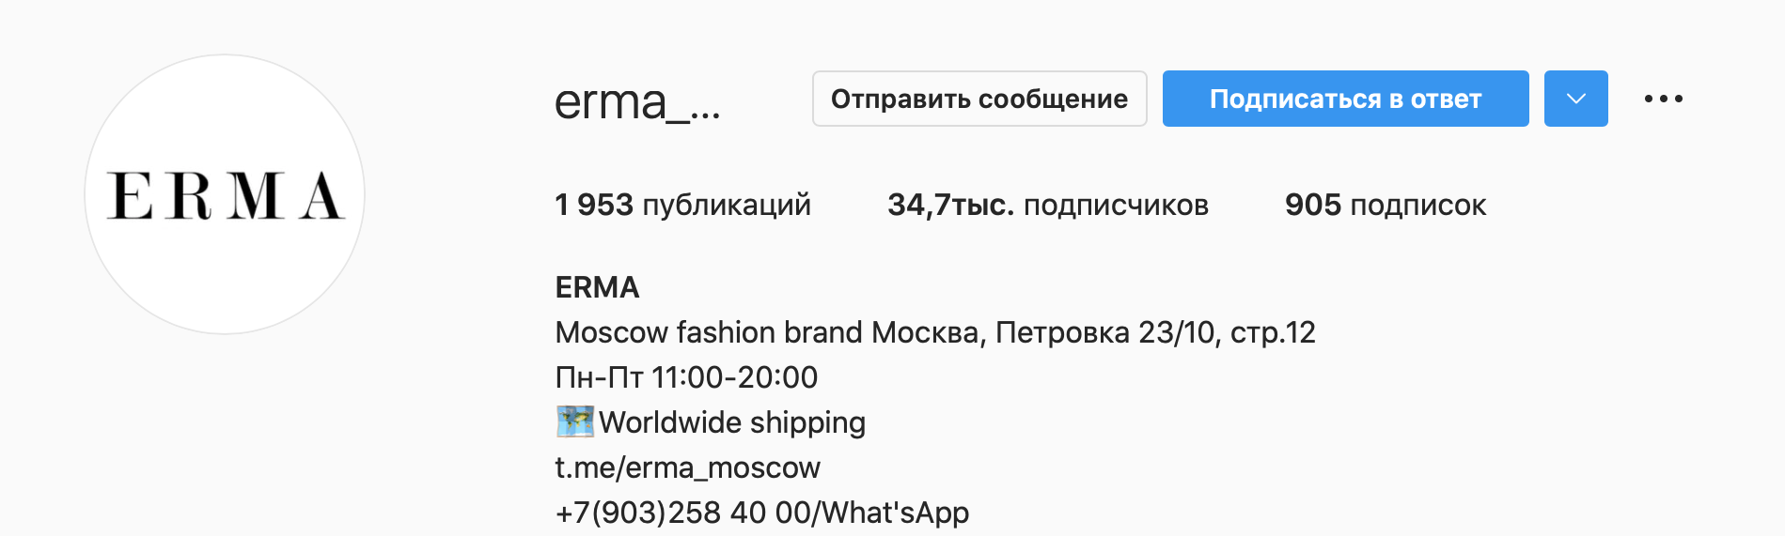Follow the t.me/erma_moscow link
The height and width of the screenshot is (536, 1785).
click(687, 467)
